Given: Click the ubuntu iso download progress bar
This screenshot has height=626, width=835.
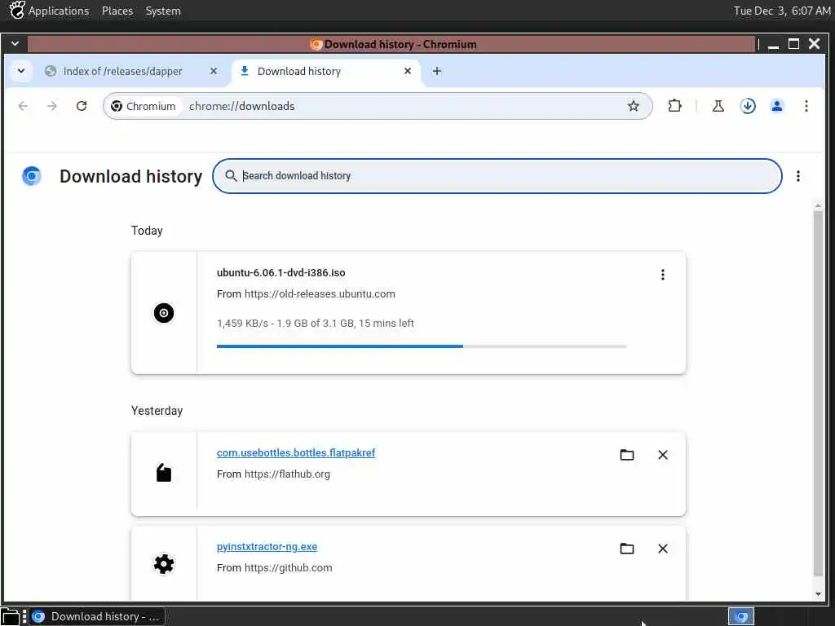Looking at the screenshot, I should coord(422,346).
